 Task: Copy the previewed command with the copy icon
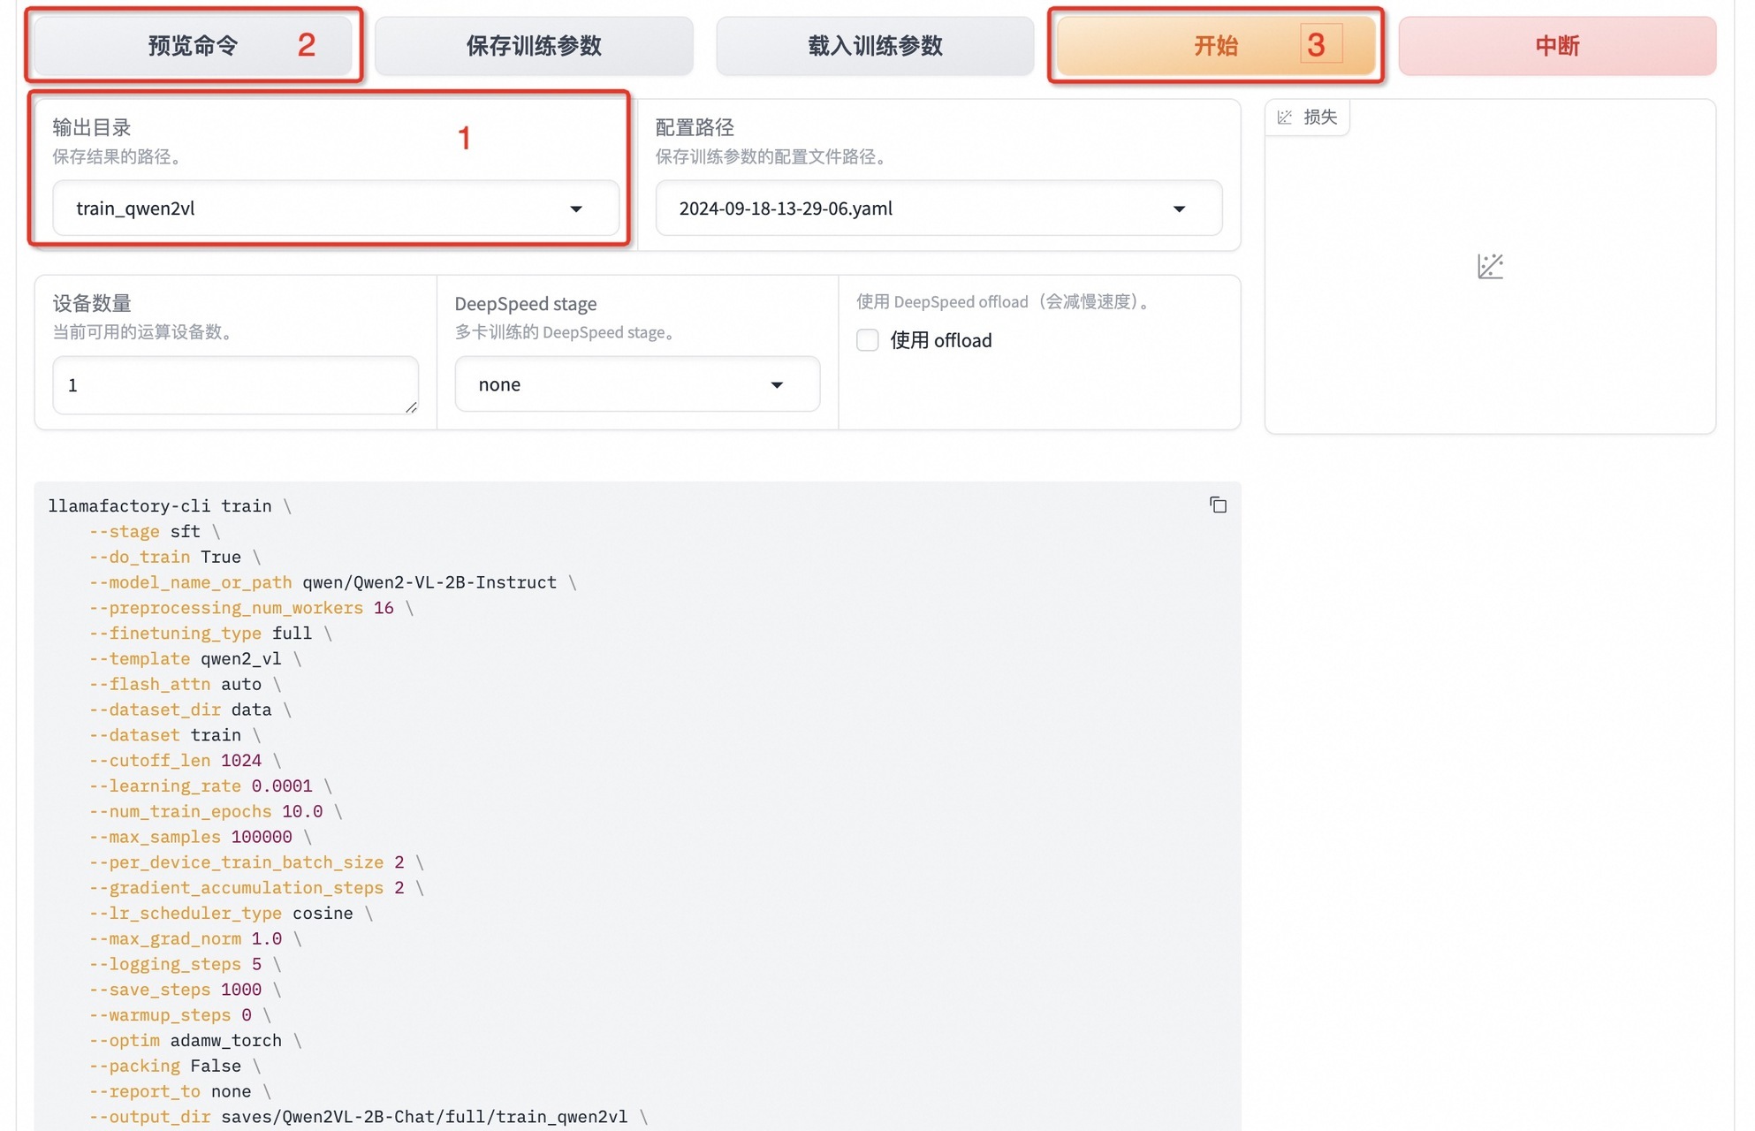click(1218, 505)
